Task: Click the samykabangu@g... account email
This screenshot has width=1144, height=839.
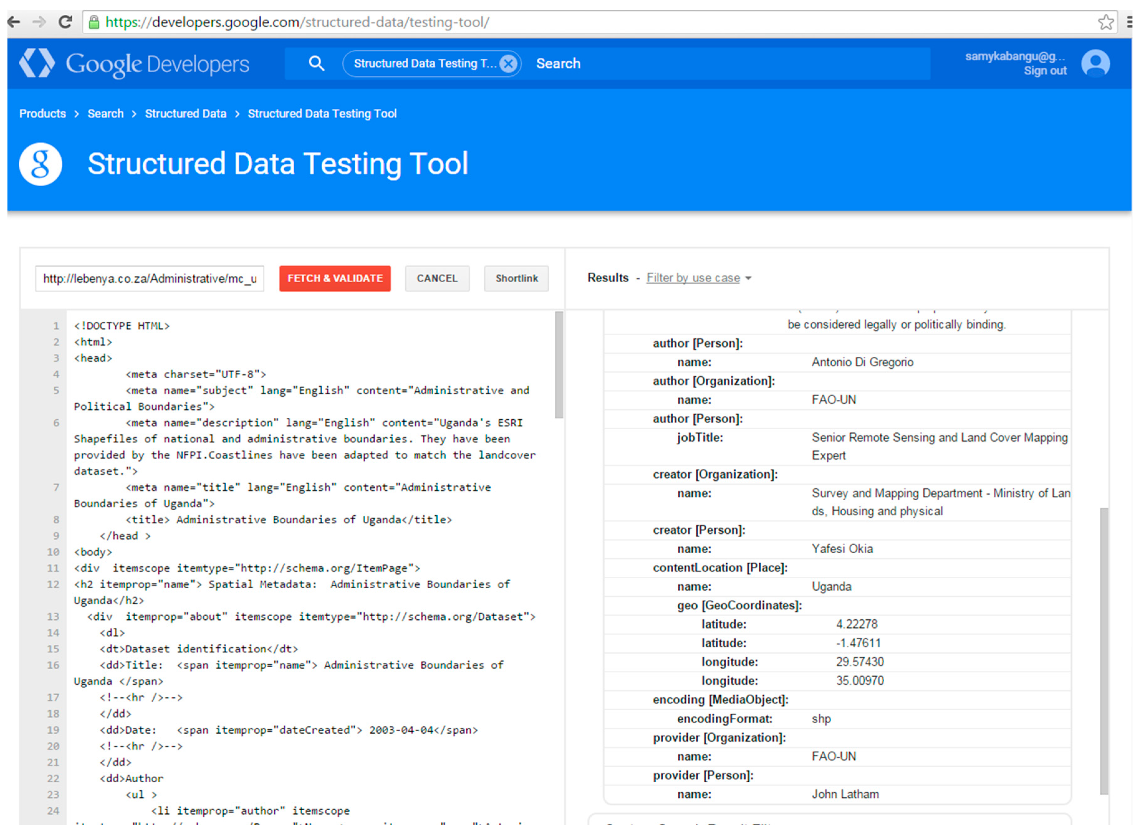Action: click(1015, 56)
